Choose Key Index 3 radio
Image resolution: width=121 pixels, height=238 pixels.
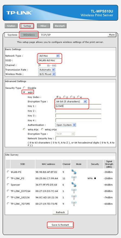[x=71, y=97]
